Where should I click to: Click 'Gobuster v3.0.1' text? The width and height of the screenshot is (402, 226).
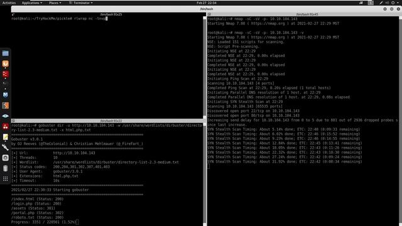click(27, 139)
